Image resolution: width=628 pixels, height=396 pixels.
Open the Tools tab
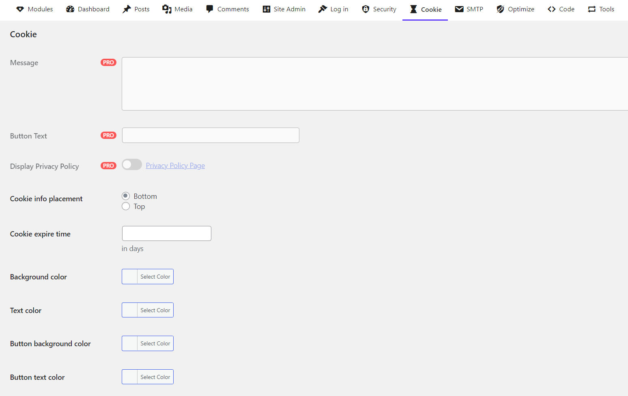(601, 9)
